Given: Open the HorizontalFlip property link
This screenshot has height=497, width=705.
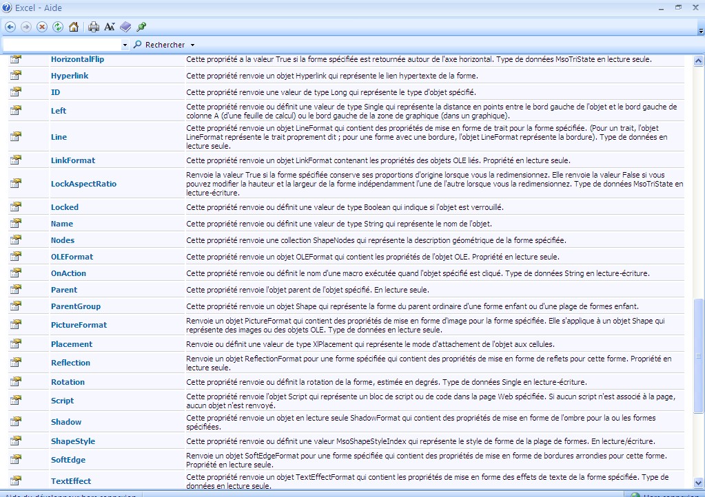Looking at the screenshot, I should pyautogui.click(x=77, y=59).
